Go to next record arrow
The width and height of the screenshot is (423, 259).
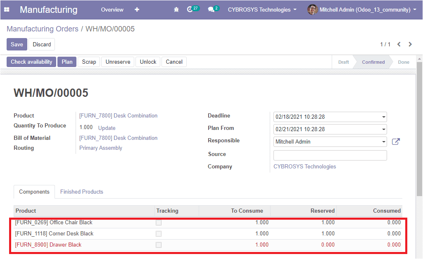click(x=410, y=44)
